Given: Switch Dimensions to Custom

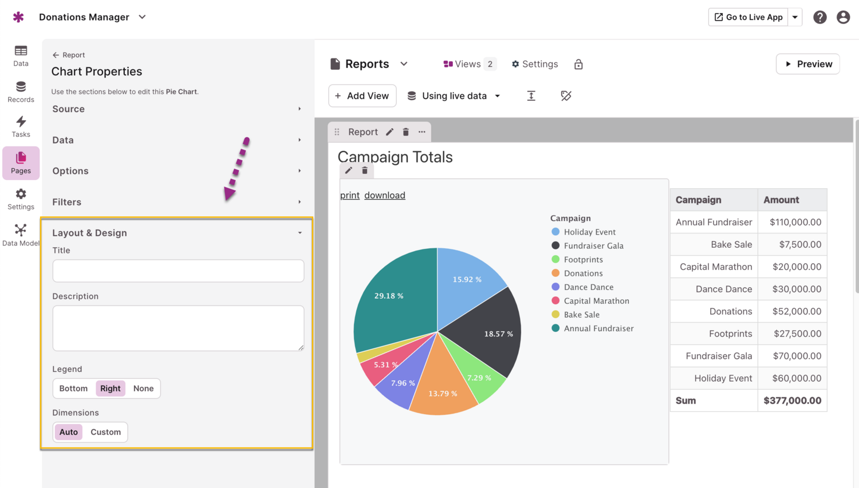Looking at the screenshot, I should pyautogui.click(x=105, y=432).
